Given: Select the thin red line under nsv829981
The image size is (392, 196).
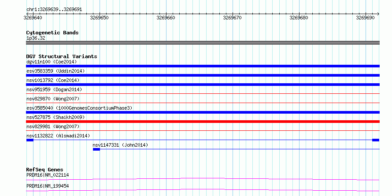Looking at the screenshot, I should tap(203, 130).
